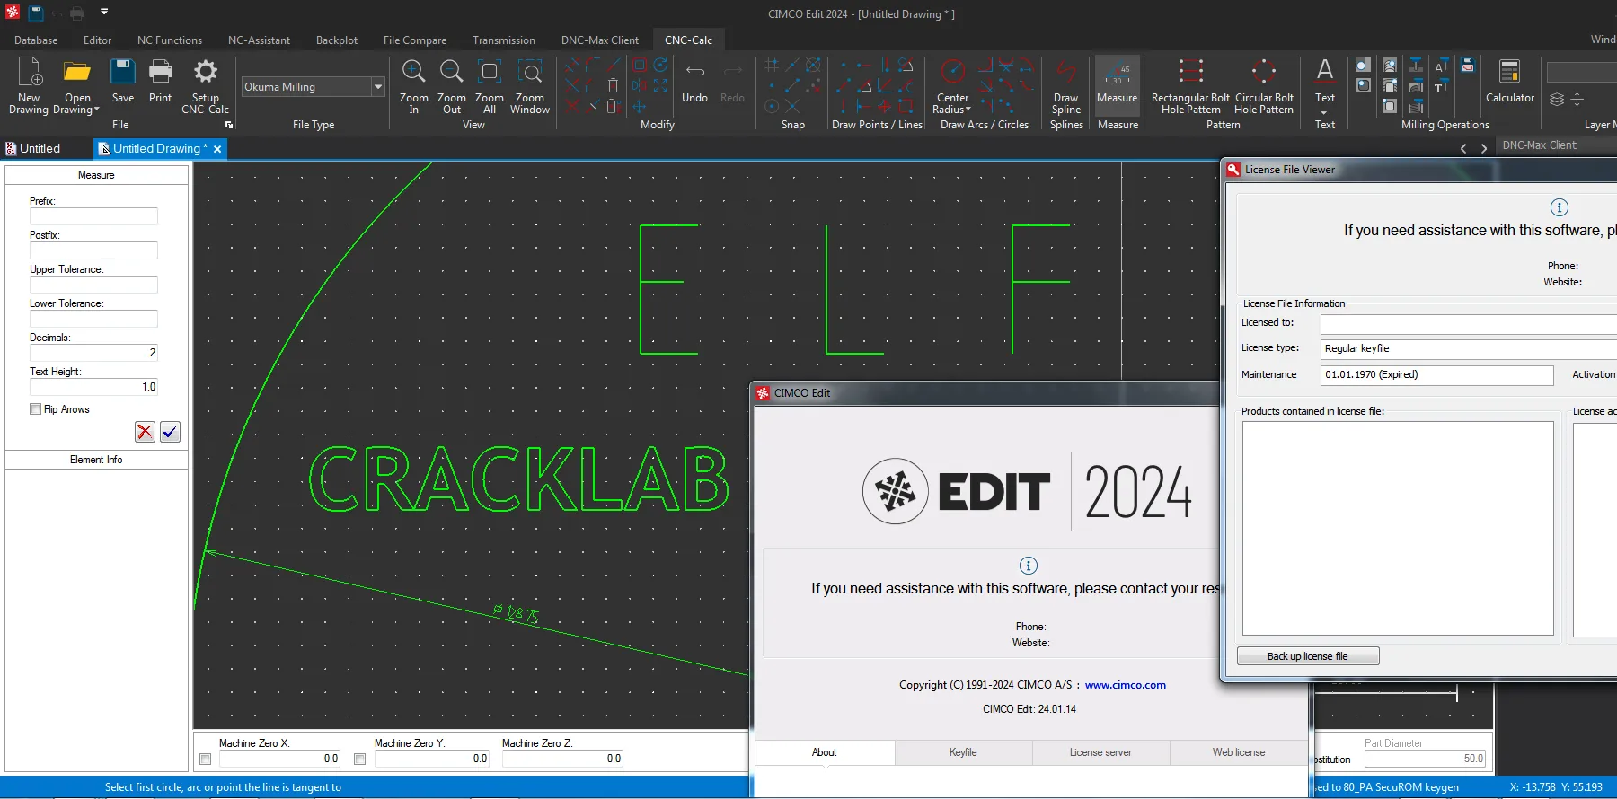The image size is (1617, 799).
Task: Open the quick access toolbar customize dropdown
Action: click(104, 13)
